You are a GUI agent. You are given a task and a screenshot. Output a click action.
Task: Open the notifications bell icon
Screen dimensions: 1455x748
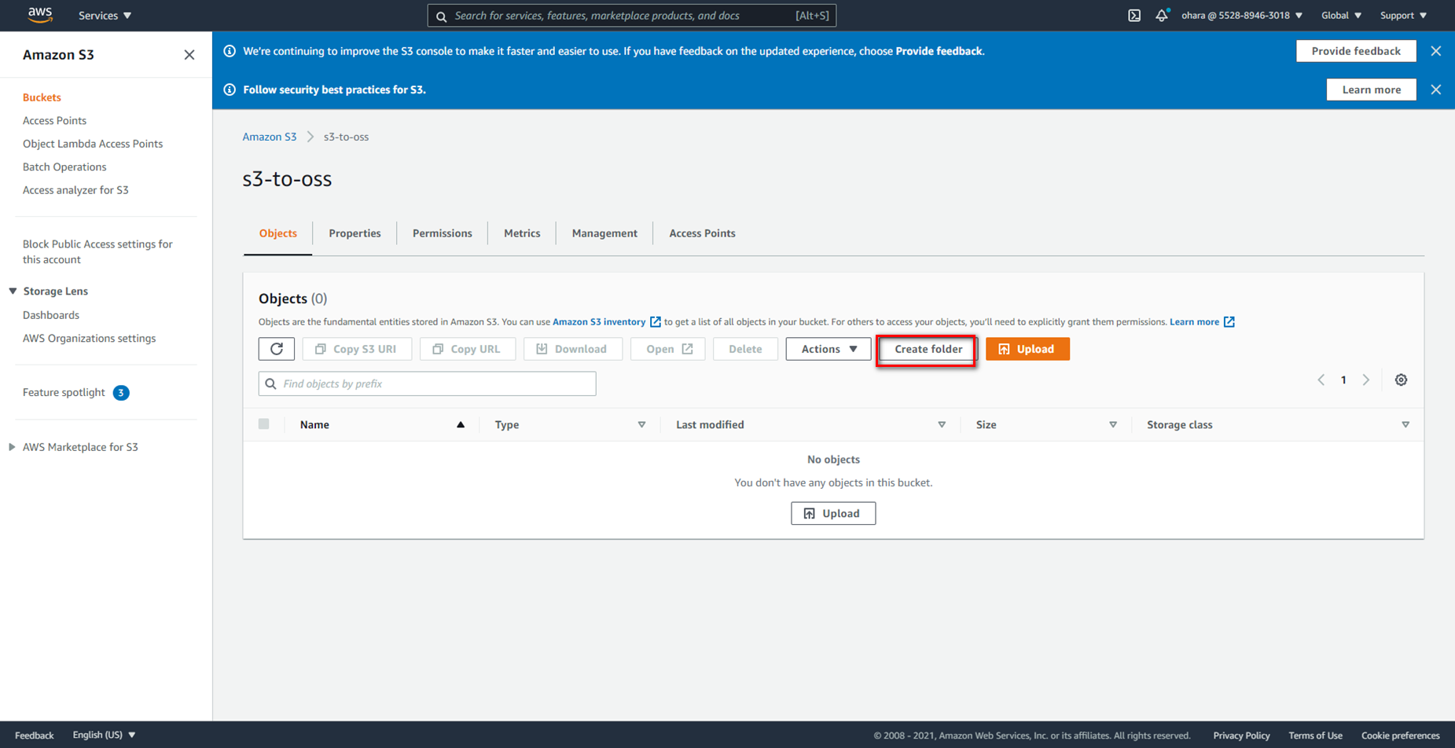click(x=1162, y=16)
